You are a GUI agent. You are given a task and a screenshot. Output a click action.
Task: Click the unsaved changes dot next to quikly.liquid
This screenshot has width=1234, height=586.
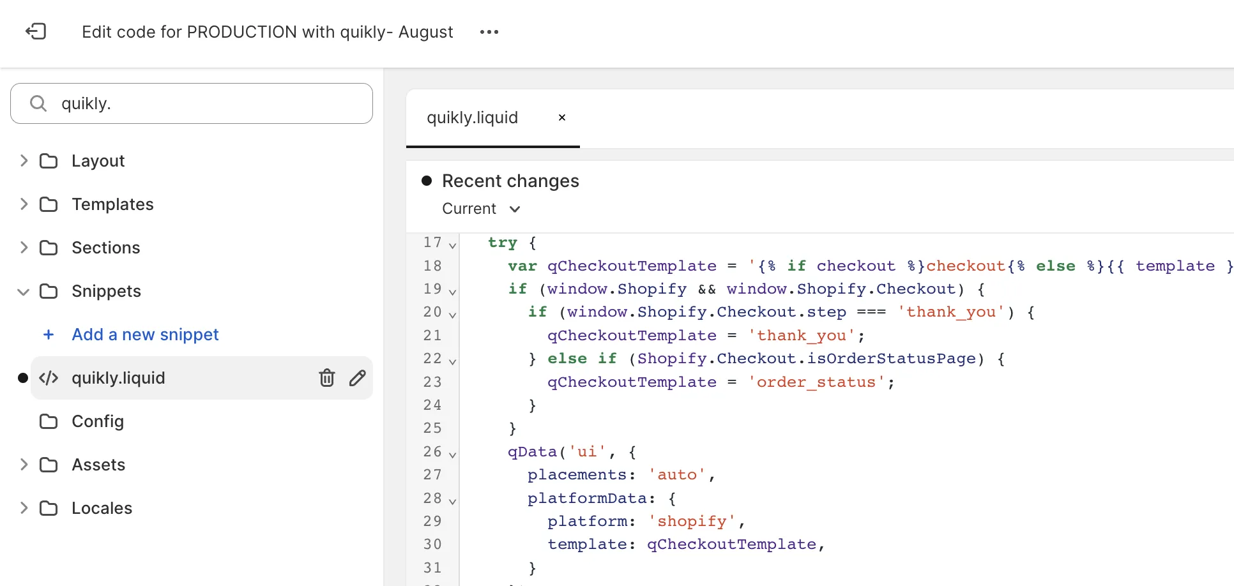coord(23,378)
